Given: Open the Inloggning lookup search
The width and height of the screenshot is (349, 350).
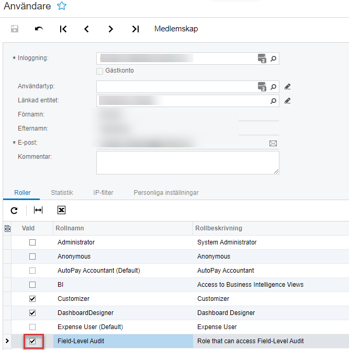Looking at the screenshot, I should 273,59.
